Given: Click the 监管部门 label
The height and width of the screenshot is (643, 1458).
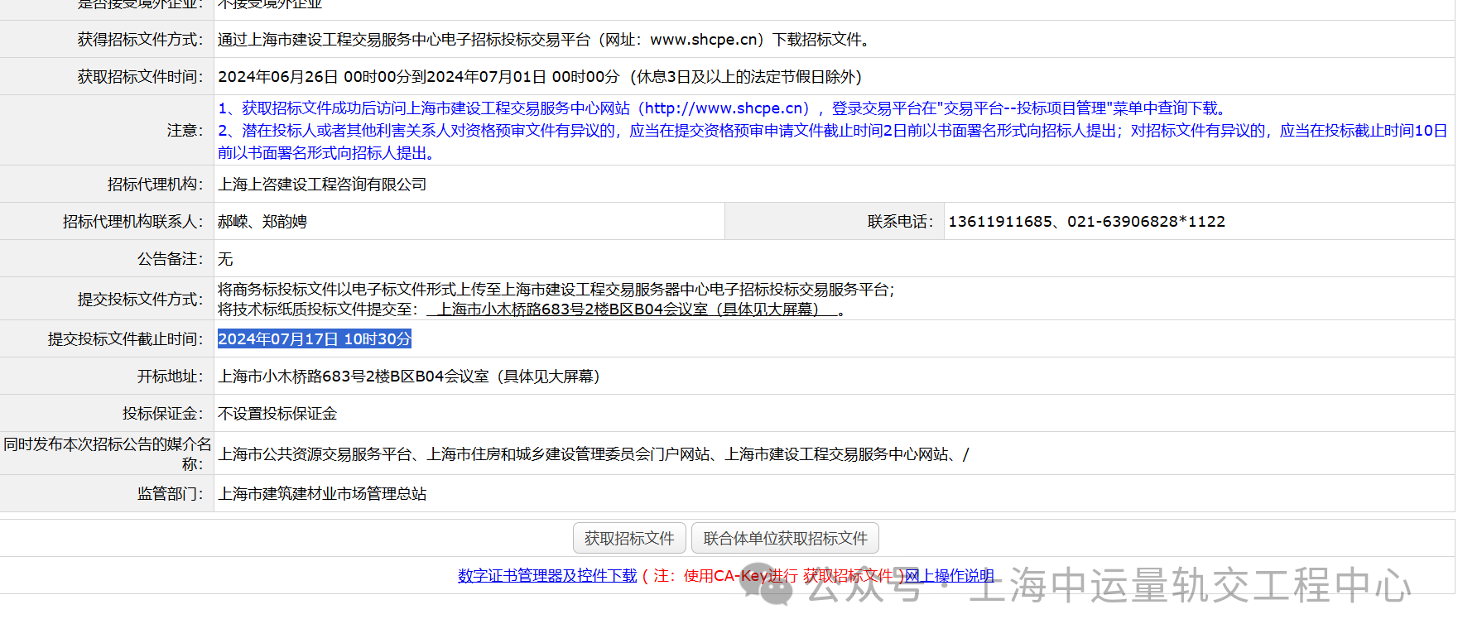Looking at the screenshot, I should tap(170, 493).
